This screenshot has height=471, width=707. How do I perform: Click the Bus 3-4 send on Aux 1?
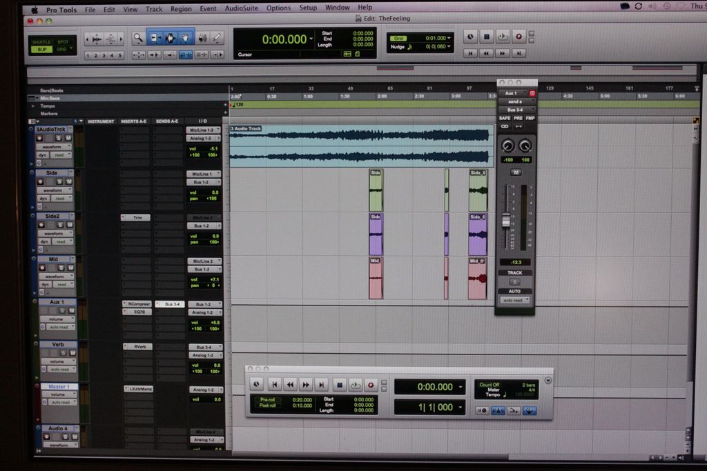click(170, 304)
